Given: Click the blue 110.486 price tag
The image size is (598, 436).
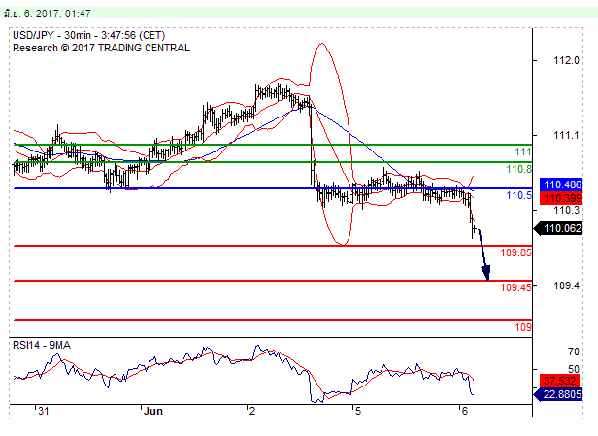Looking at the screenshot, I should pos(561,184).
